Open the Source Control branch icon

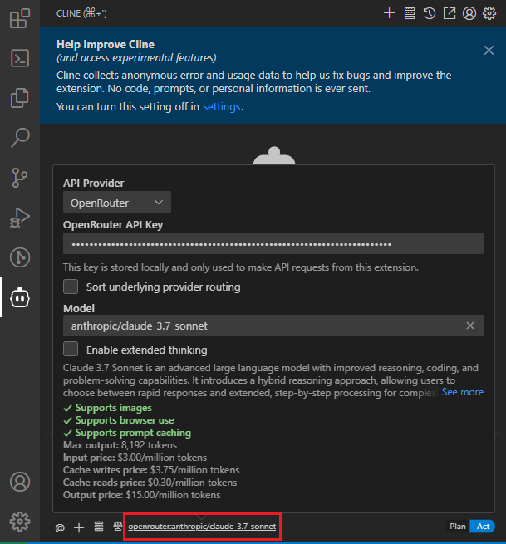pos(20,178)
